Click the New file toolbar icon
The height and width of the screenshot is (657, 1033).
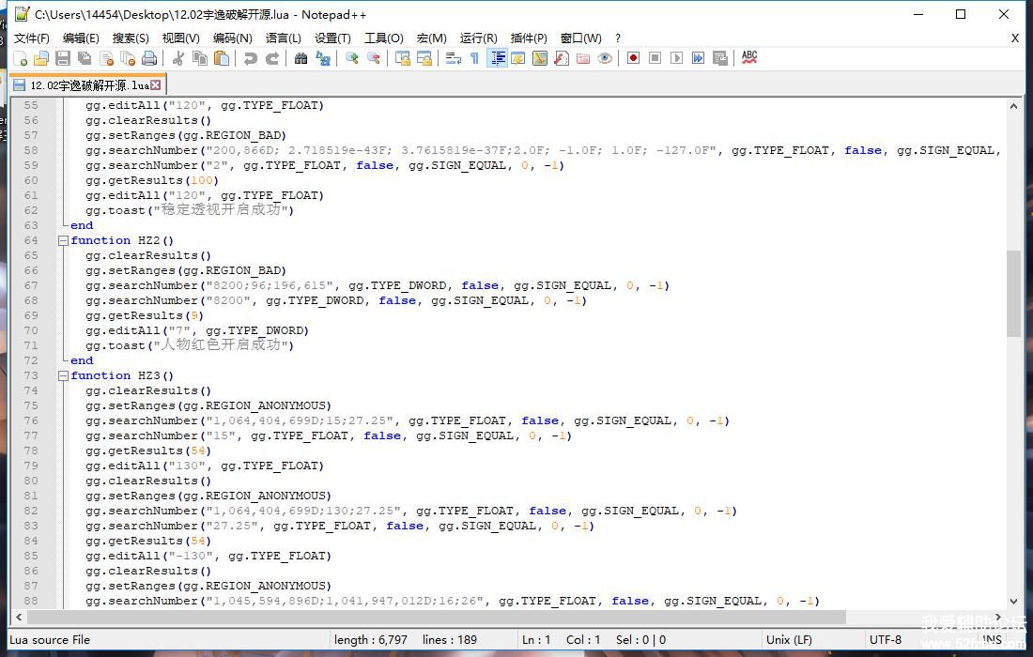coord(21,58)
